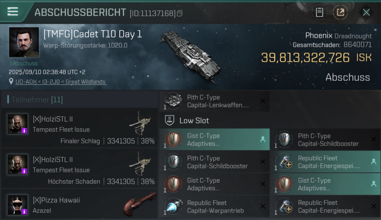This screenshot has width=381, height=220.
Task: Close the Abschussbericht window
Action: coord(366,12)
